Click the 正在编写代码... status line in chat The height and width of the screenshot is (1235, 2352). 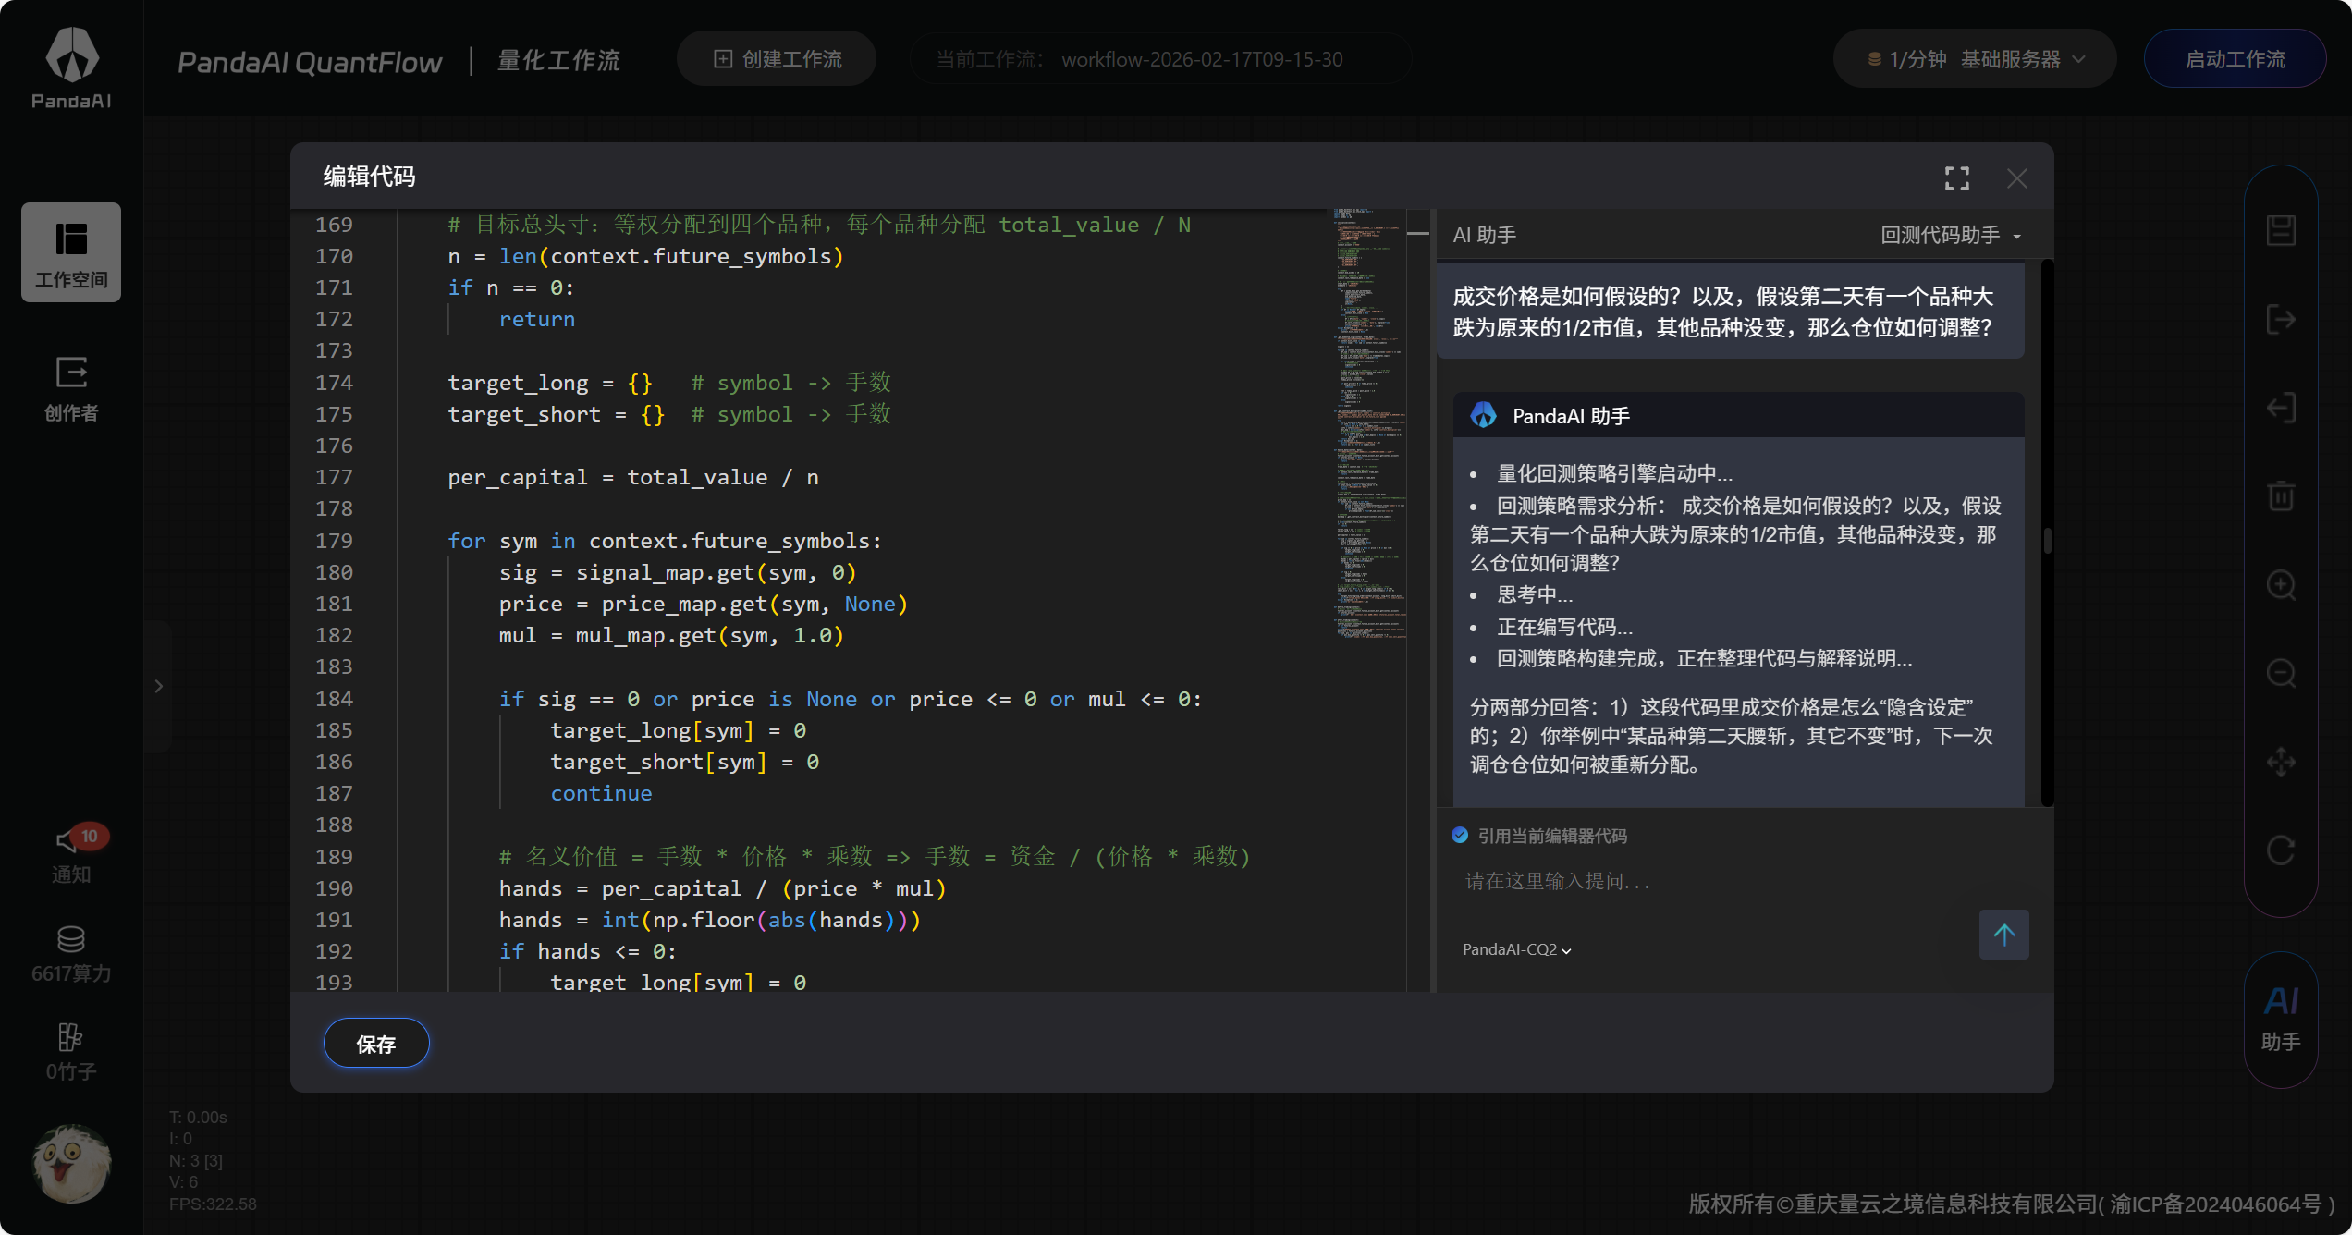[x=1564, y=627]
